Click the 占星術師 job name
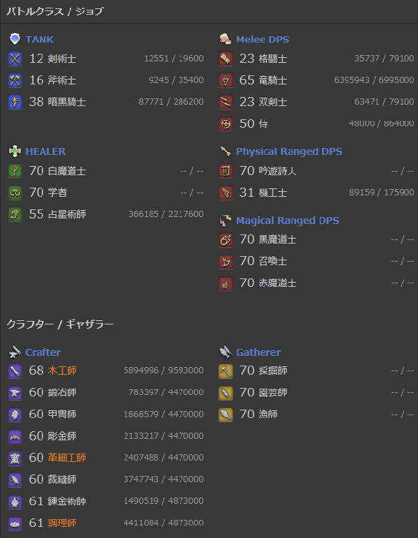The width and height of the screenshot is (418, 538). 67,214
